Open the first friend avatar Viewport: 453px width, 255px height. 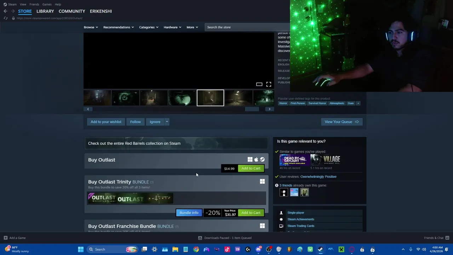click(x=283, y=193)
